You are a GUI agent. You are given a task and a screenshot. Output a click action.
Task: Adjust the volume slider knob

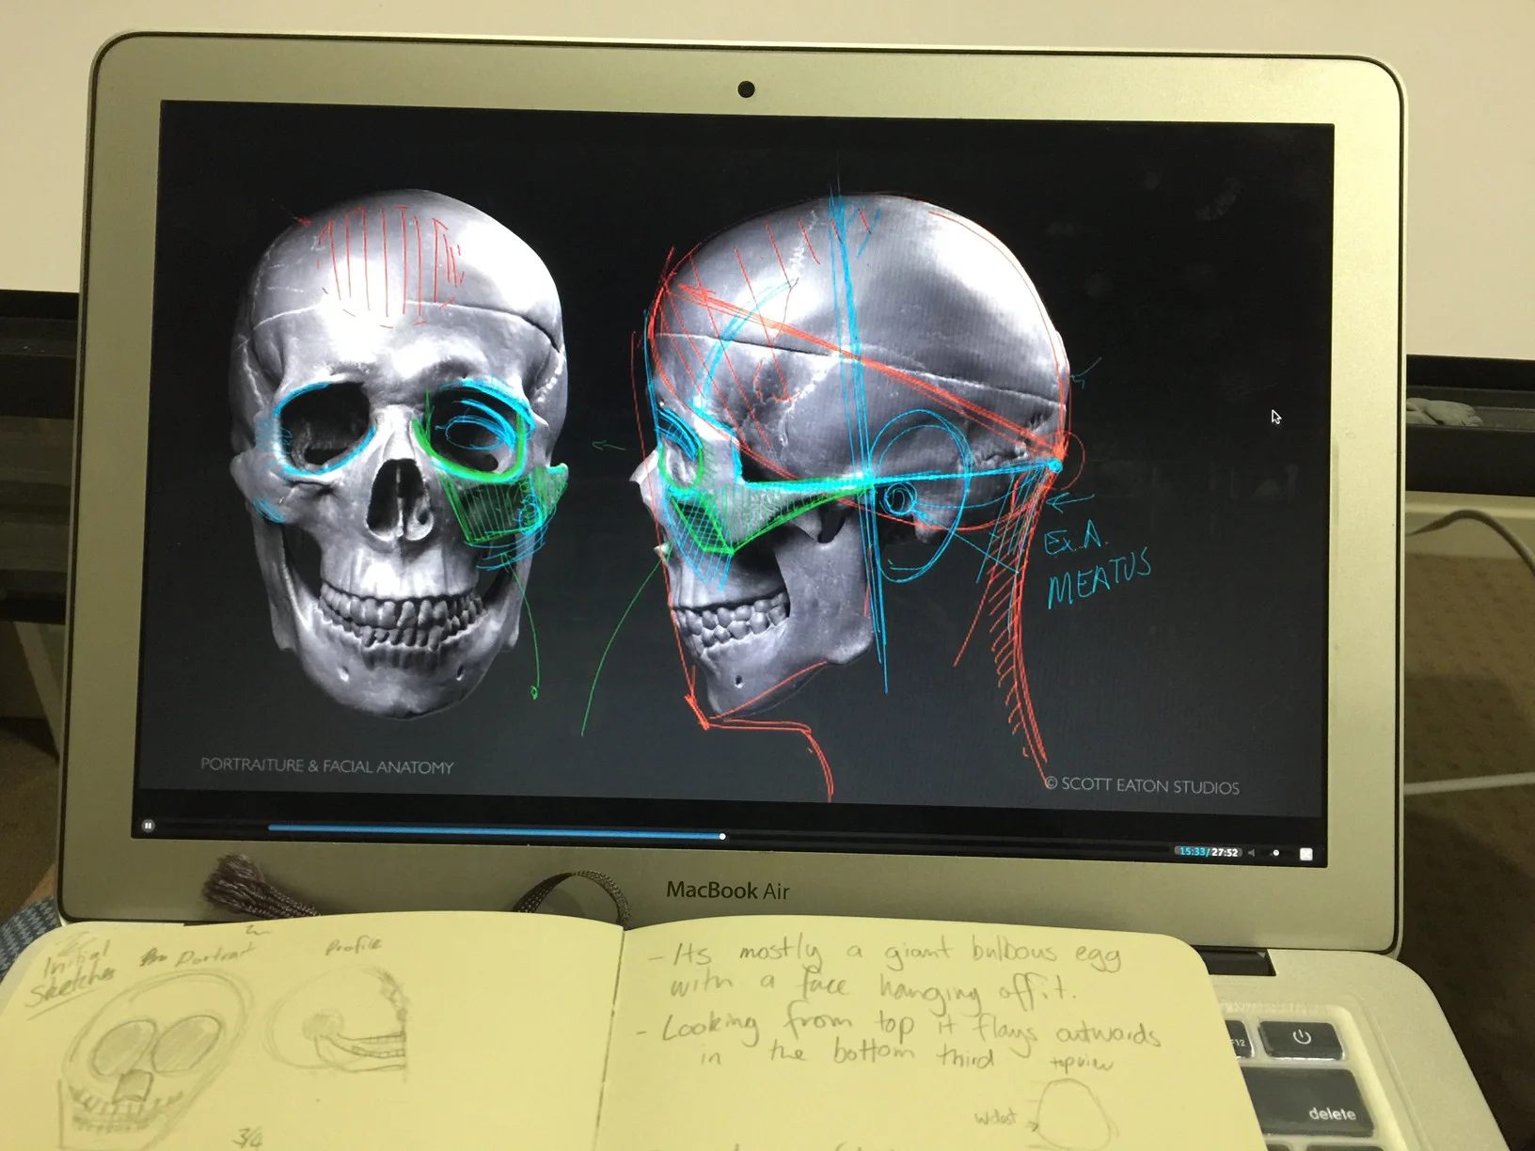[1275, 853]
